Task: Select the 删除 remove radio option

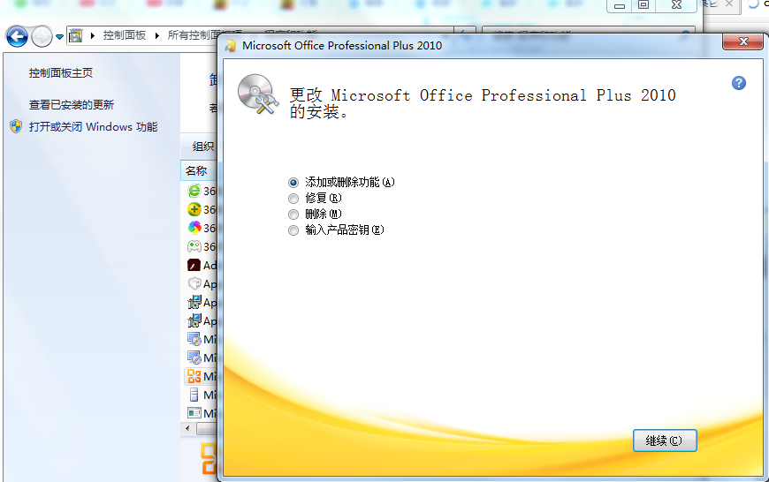Action: [293, 215]
